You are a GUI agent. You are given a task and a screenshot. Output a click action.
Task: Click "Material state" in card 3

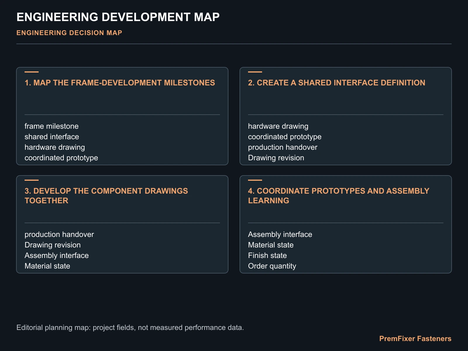click(x=47, y=266)
